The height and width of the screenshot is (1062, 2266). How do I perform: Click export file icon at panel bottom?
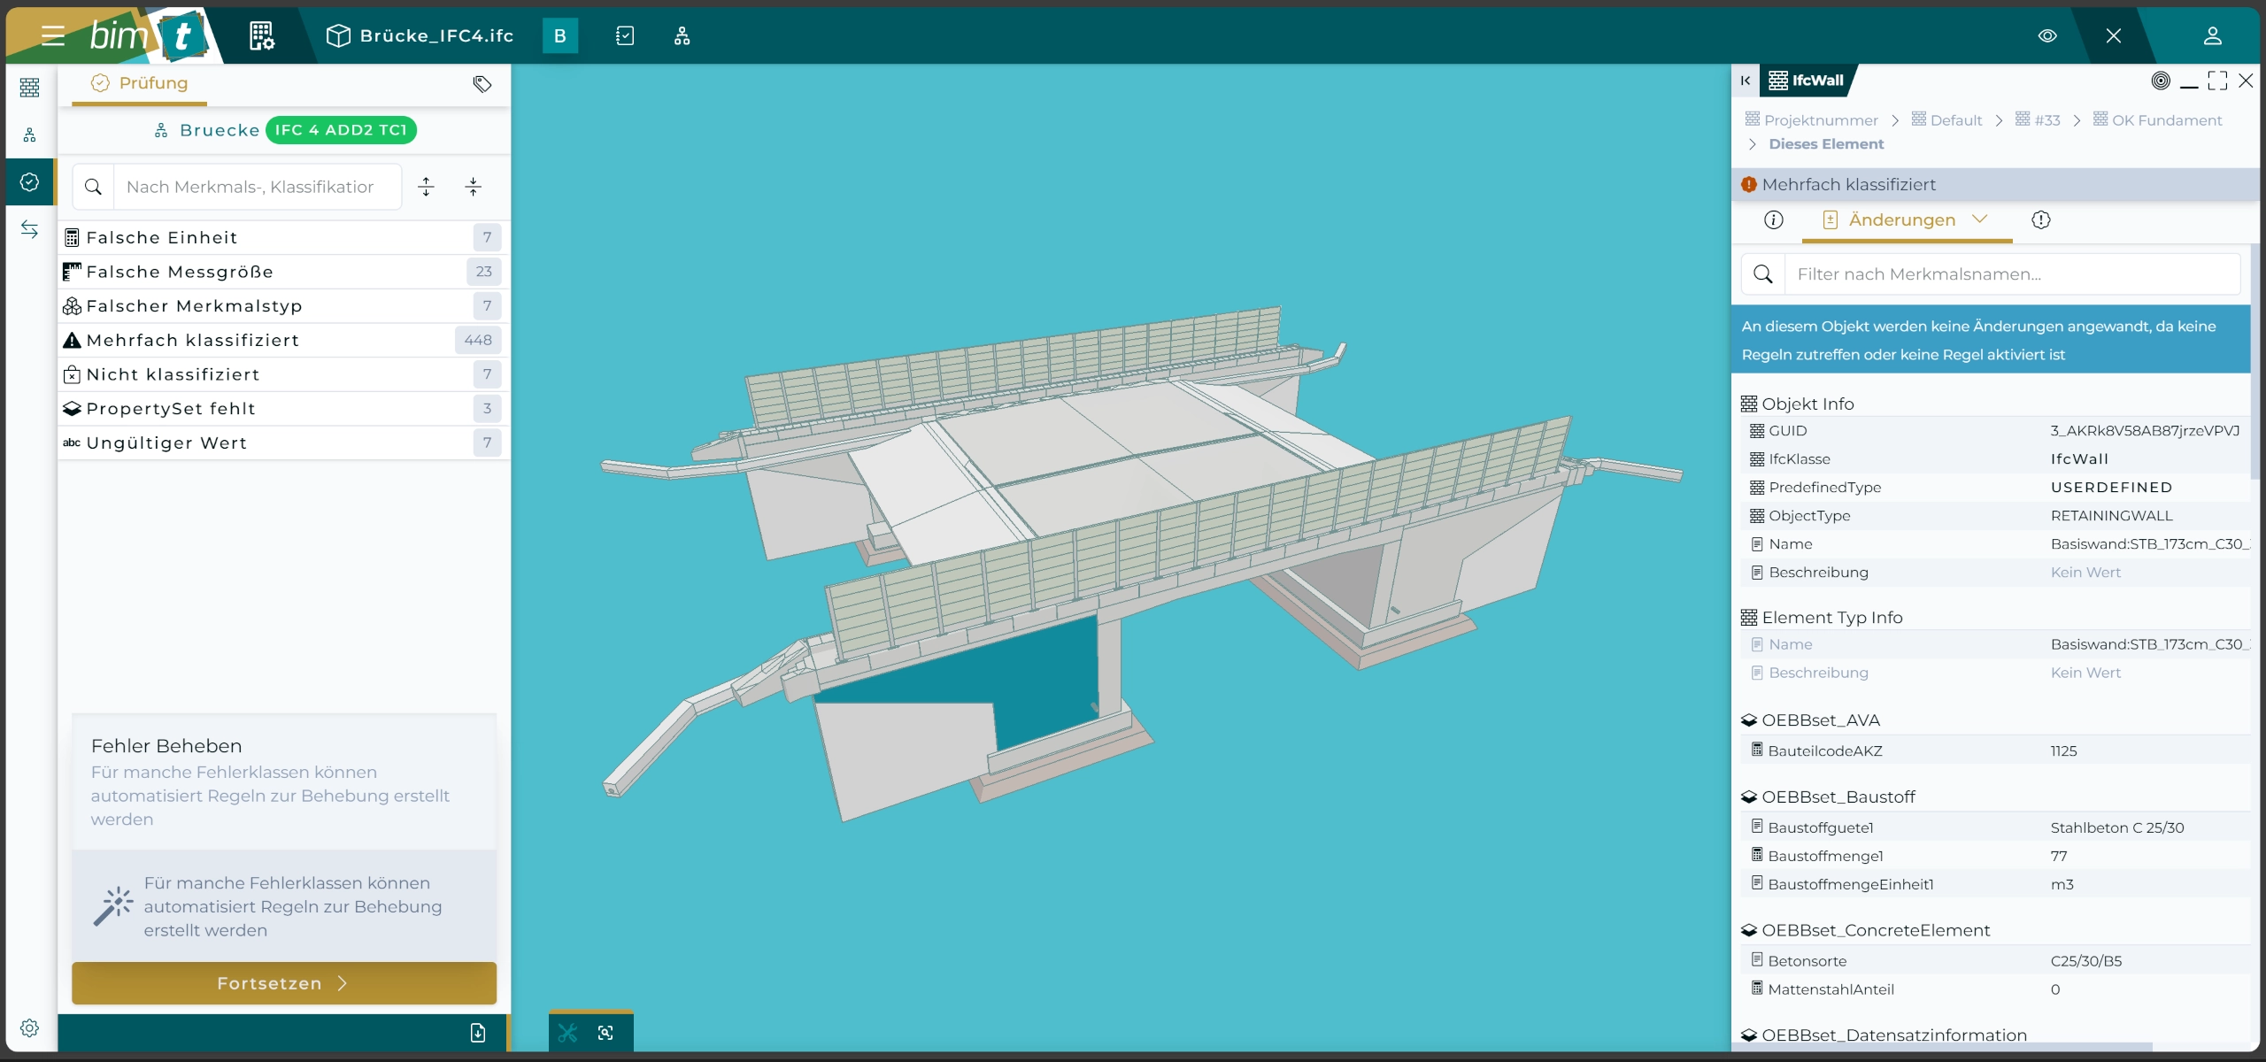(x=478, y=1033)
